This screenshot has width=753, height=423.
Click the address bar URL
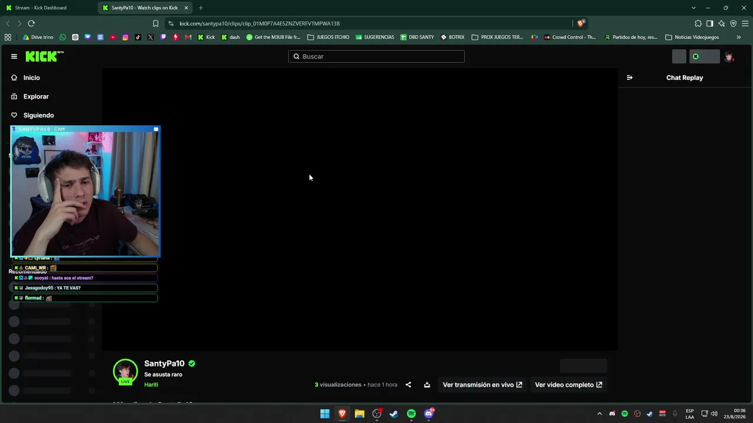pos(259,23)
